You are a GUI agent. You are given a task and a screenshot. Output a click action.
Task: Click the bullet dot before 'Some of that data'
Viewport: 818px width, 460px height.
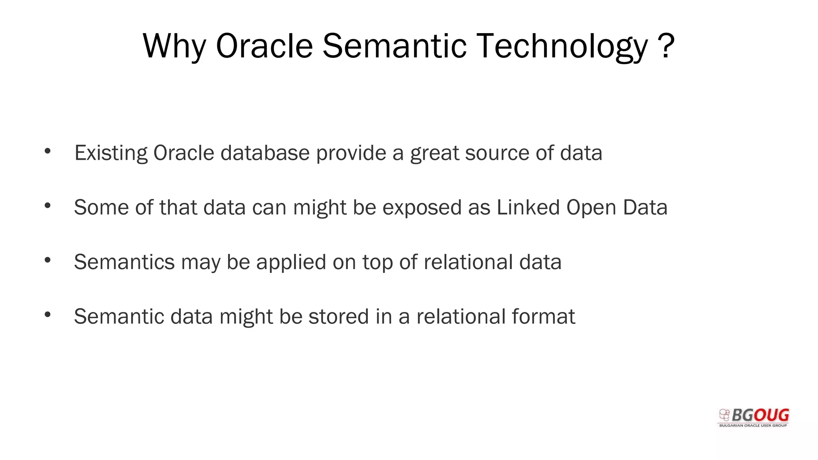[48, 206]
